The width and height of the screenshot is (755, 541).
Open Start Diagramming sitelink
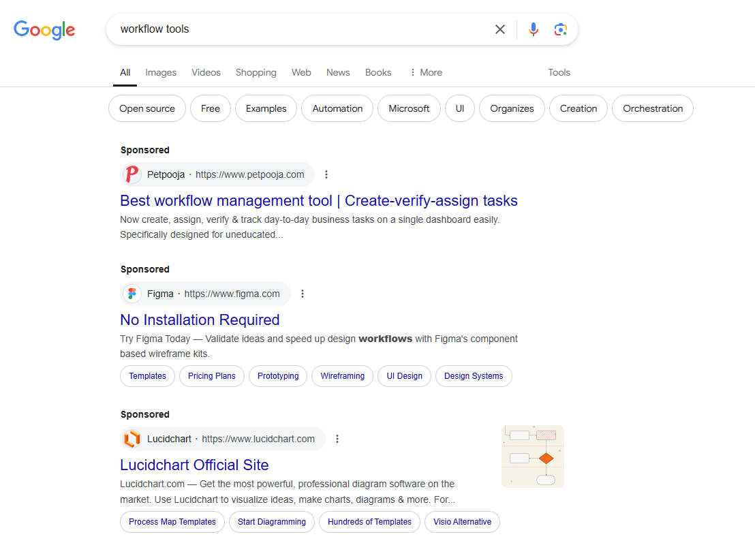click(x=272, y=522)
